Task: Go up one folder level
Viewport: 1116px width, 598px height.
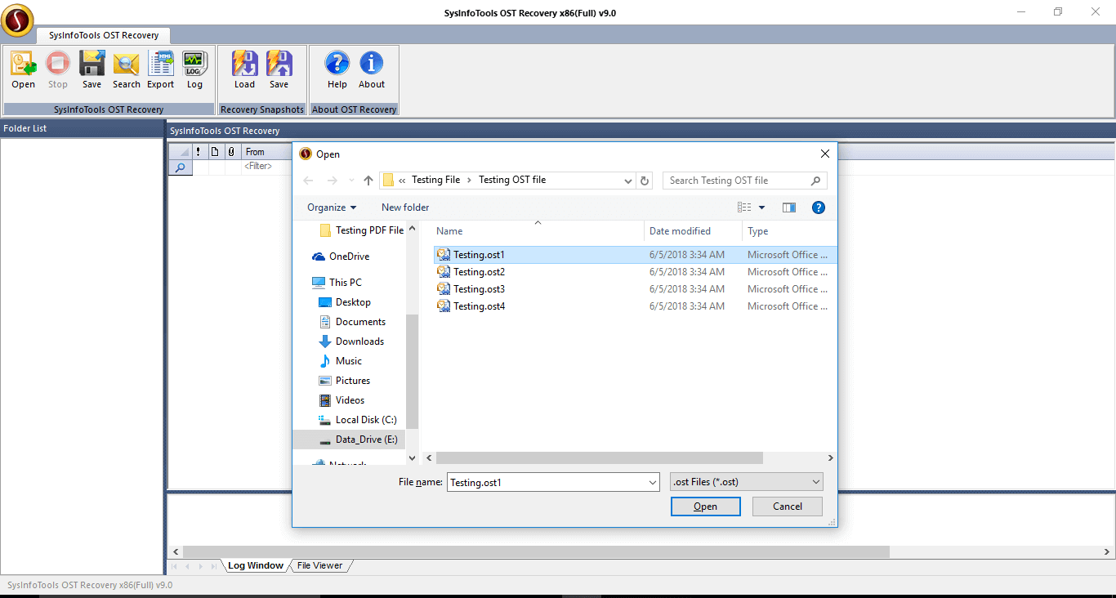Action: coord(368,181)
